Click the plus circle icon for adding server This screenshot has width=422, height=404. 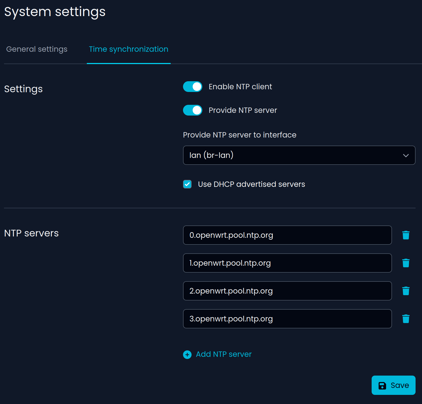(x=187, y=354)
